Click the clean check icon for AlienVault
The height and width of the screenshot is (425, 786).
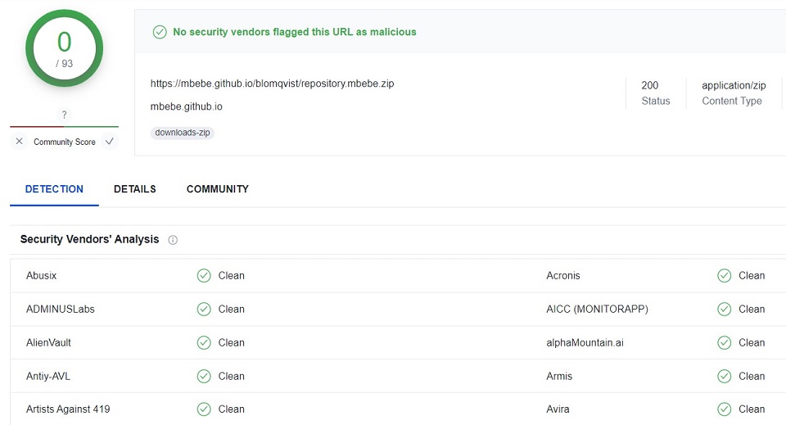[x=204, y=343]
